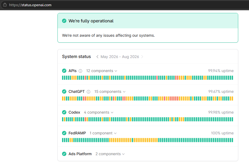Click the info icon beside ChatGPT

pyautogui.click(x=88, y=92)
